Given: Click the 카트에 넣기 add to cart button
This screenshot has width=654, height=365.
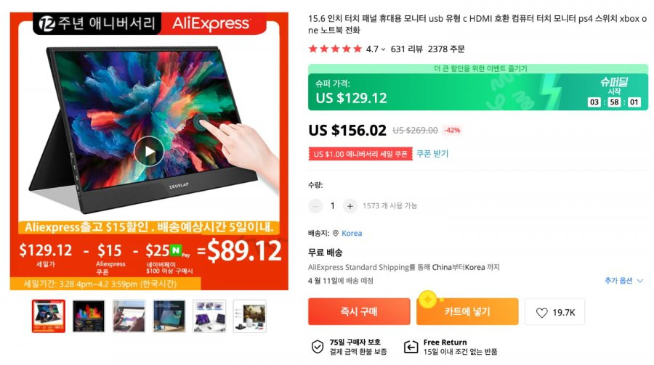Looking at the screenshot, I should tap(467, 311).
